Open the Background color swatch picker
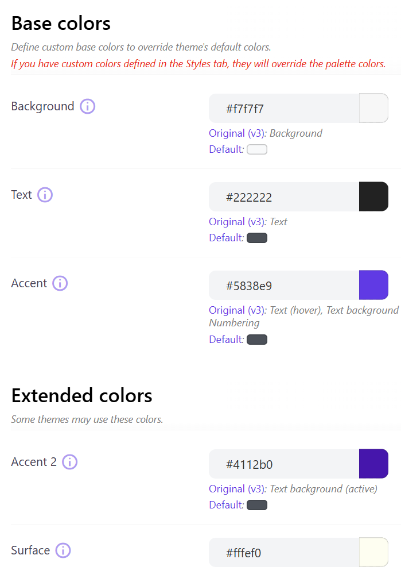The image size is (401, 582). 373,108
